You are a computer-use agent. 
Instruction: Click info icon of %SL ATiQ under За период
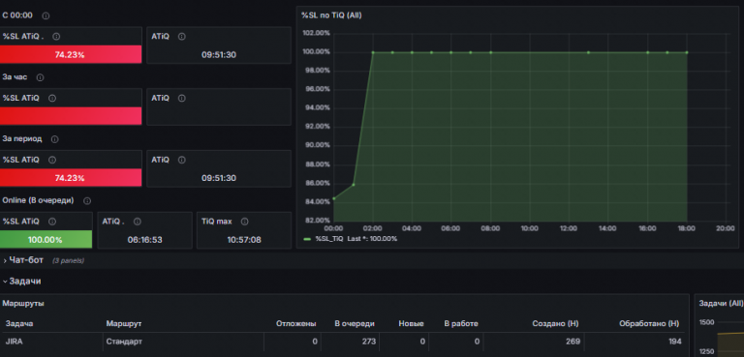click(x=52, y=161)
